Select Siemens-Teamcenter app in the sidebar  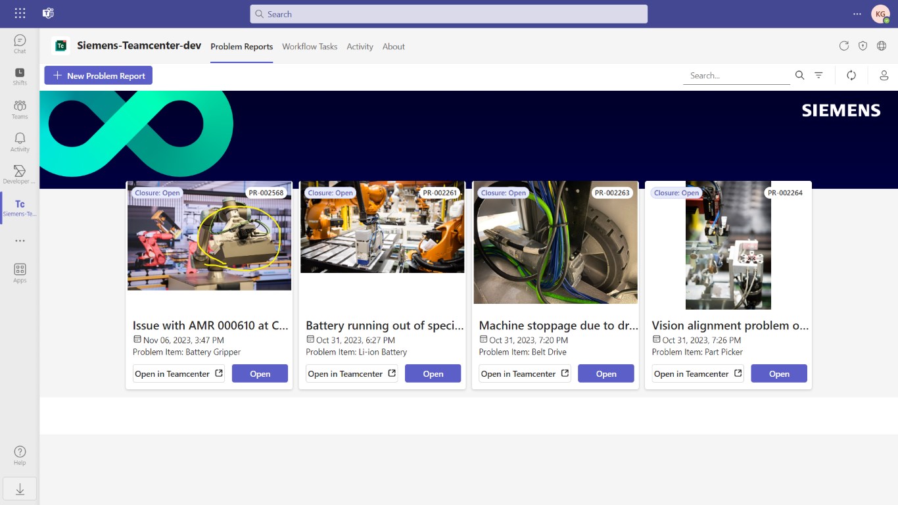coord(20,208)
